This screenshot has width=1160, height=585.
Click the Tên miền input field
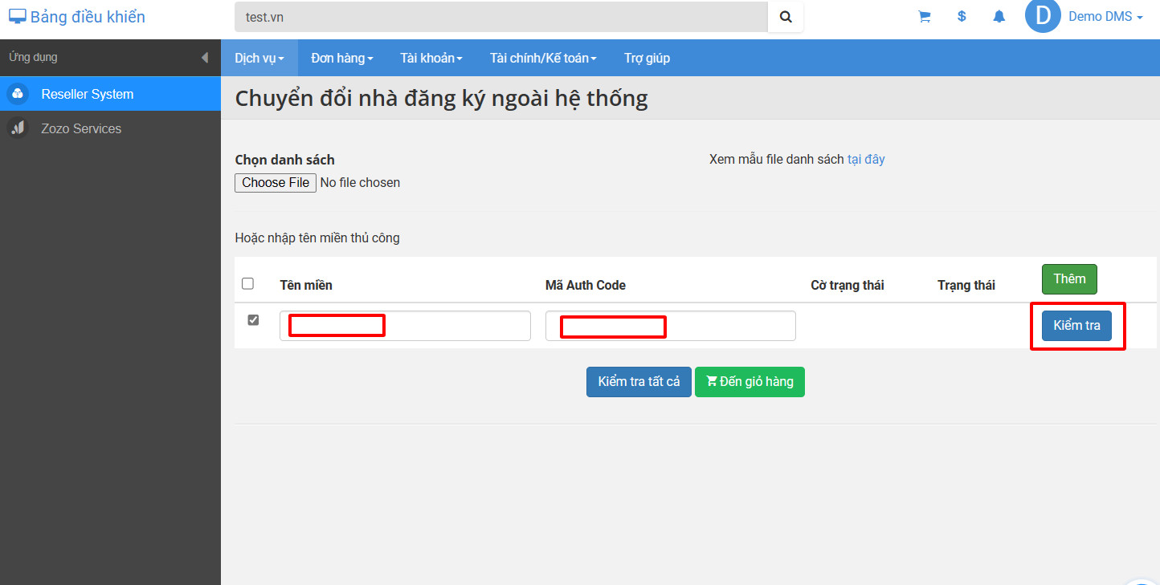(405, 326)
